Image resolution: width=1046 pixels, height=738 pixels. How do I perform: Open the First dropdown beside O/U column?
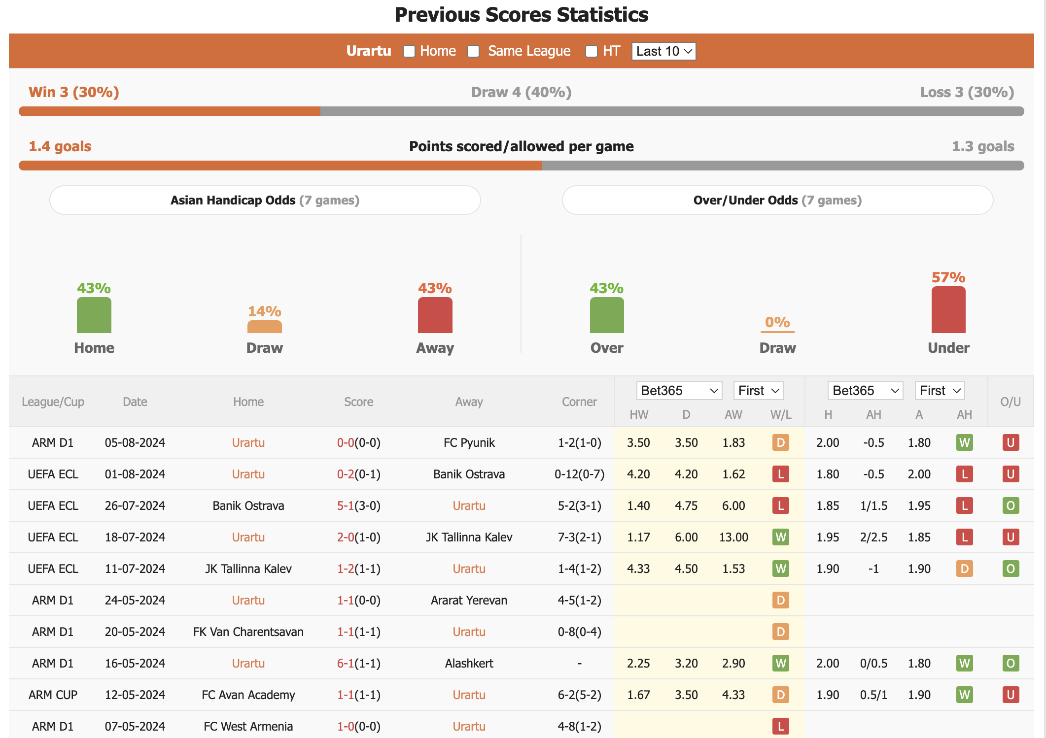940,391
